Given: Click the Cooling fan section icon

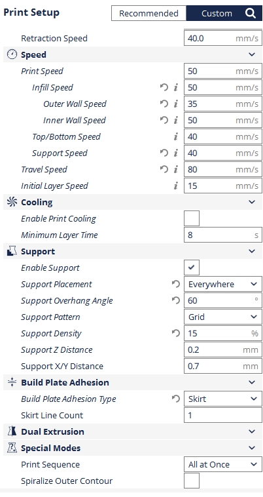Looking at the screenshot, I should click(12, 202).
